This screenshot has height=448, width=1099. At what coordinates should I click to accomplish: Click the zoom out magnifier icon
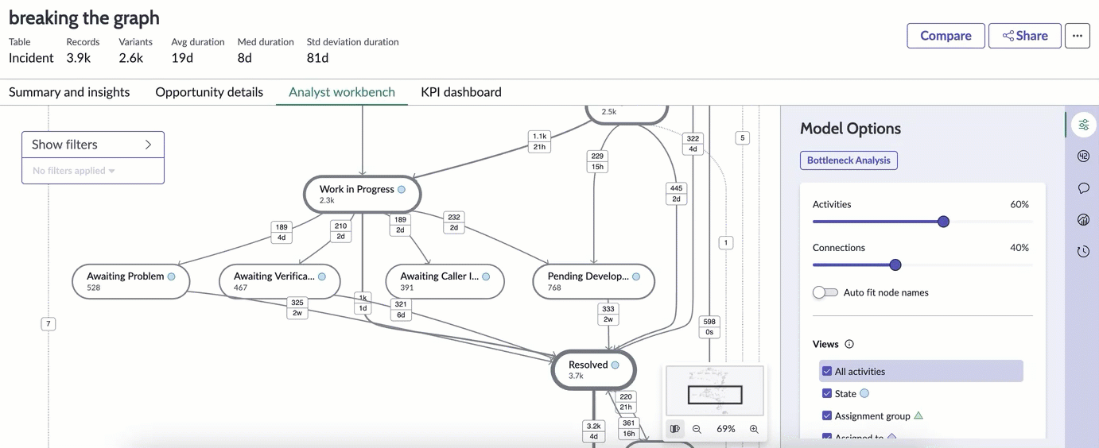697,429
